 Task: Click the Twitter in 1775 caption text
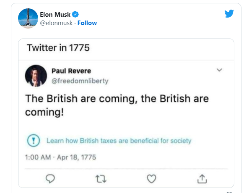coord(58,48)
